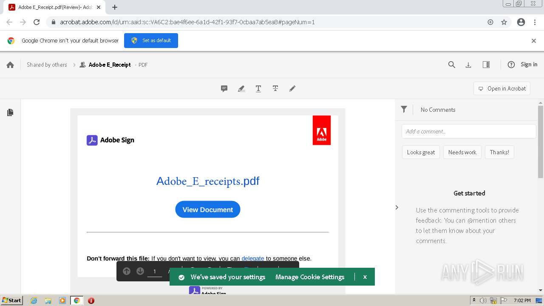This screenshot has width=544, height=306.
Task: Reload the page in Chrome
Action: [37, 22]
